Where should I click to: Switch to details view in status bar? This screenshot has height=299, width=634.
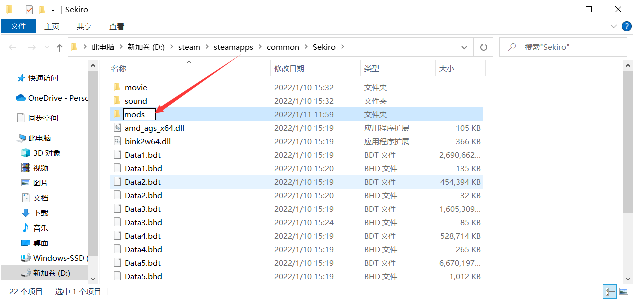pyautogui.click(x=610, y=291)
